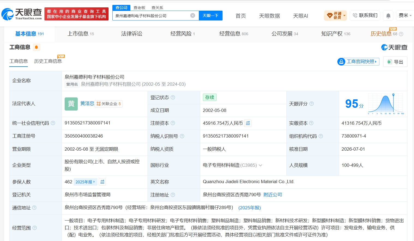Switch to 查关系 search tab
Image resolution: width=414 pixels, height=241 pixels.
click(x=157, y=8)
